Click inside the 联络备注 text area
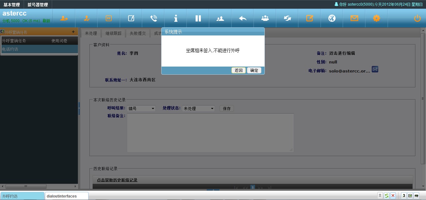Screen dimensions: 426x200 pyautogui.click(x=210, y=133)
